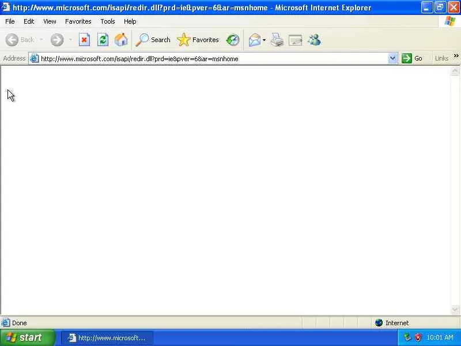Stop page loading with the Stop icon
461x346 pixels.
click(x=84, y=40)
